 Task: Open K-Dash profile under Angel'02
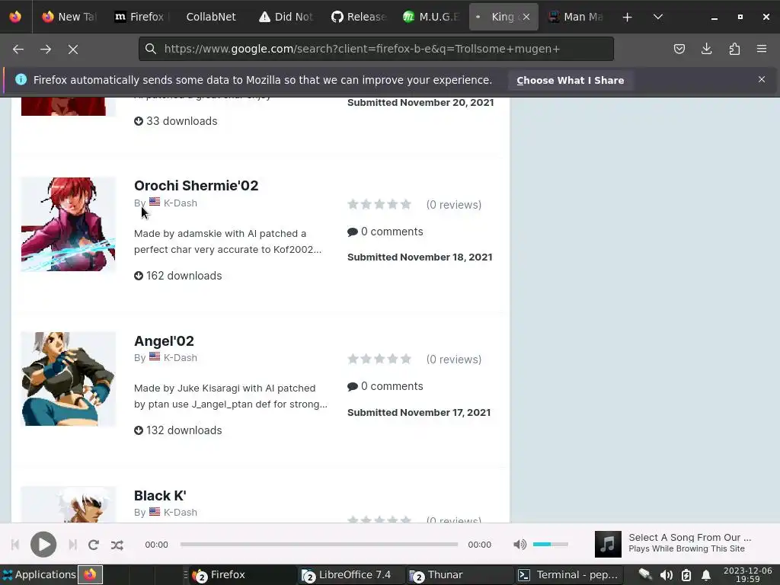tap(180, 358)
